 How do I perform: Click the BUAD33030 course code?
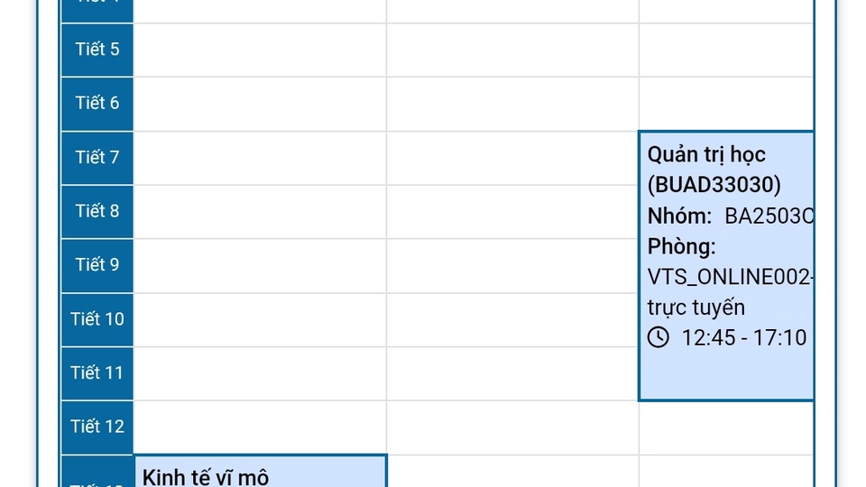(x=714, y=185)
